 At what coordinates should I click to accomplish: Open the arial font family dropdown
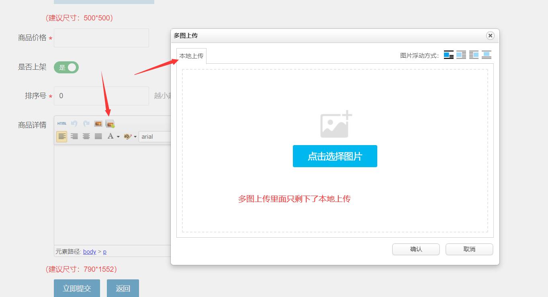155,137
